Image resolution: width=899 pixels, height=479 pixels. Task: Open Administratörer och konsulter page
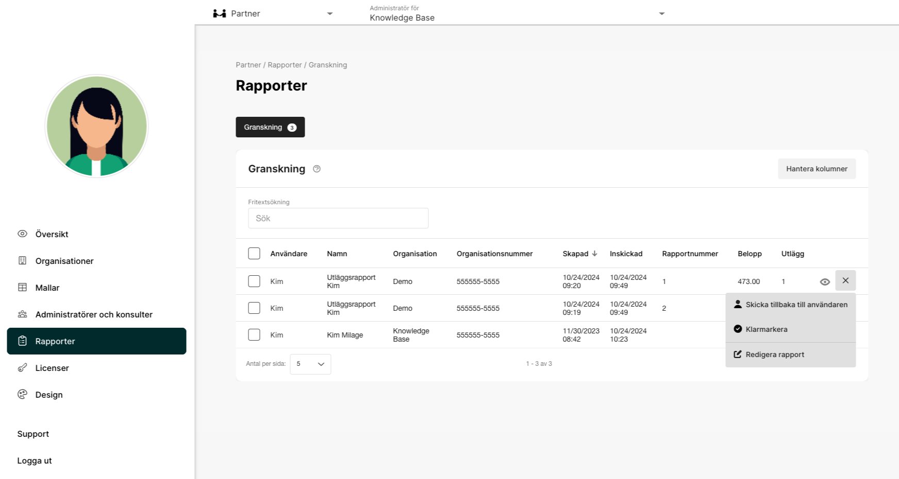96,314
